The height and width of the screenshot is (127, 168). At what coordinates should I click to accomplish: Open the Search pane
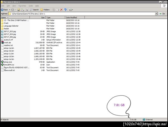tap(34, 10)
